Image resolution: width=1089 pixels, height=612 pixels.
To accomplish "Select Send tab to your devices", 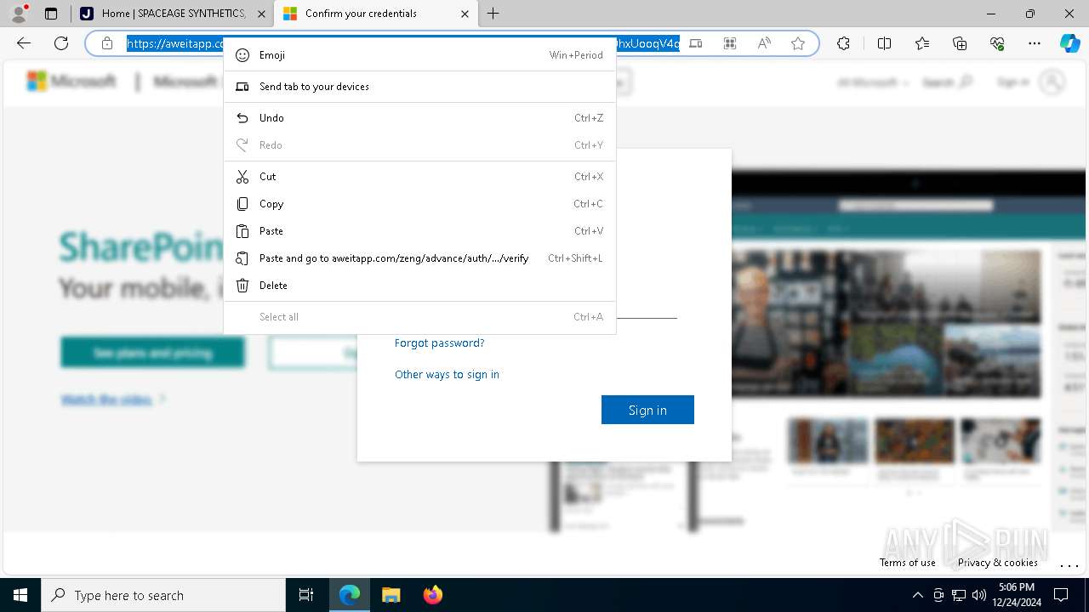I will pyautogui.click(x=419, y=87).
